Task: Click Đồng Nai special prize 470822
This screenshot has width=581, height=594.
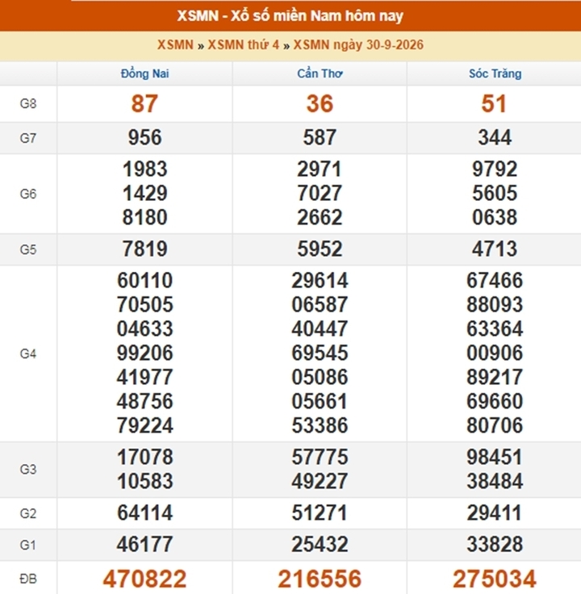Action: [144, 579]
